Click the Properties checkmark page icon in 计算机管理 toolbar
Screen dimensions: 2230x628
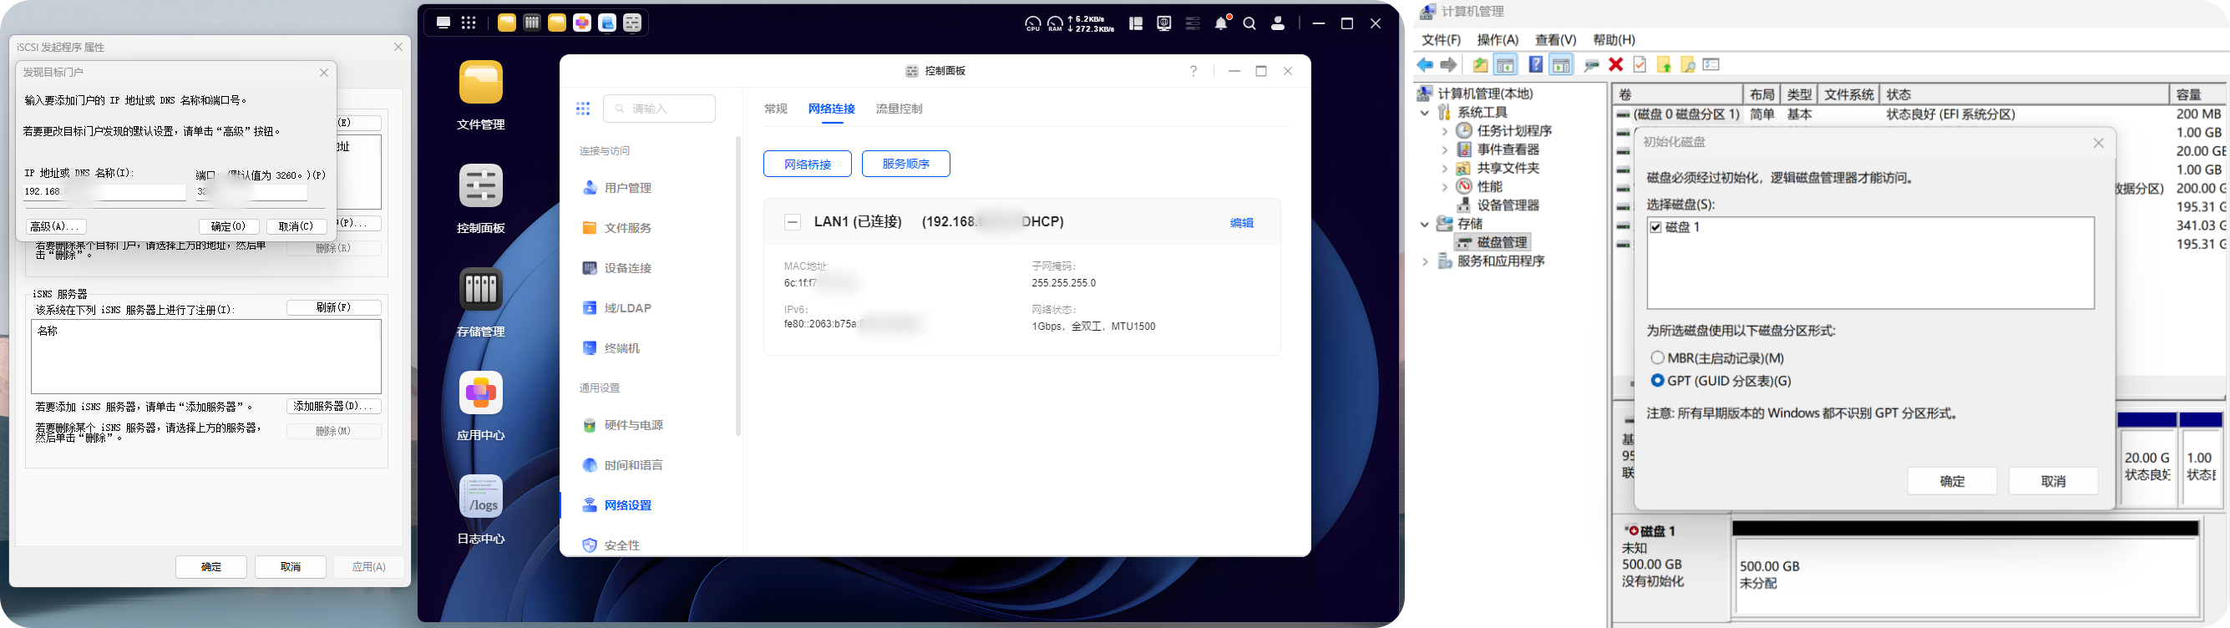coord(1640,65)
